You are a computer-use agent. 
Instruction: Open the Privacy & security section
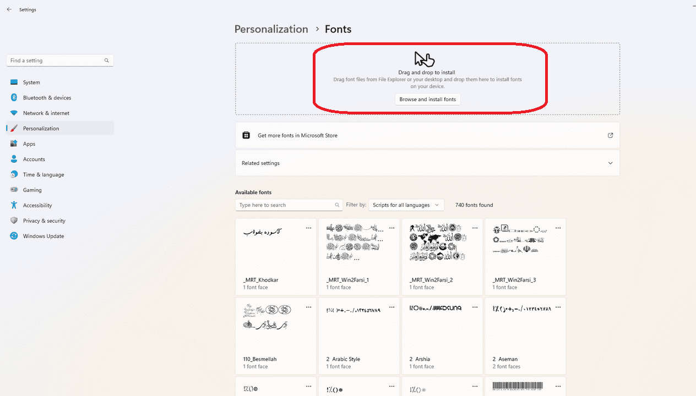(x=44, y=221)
